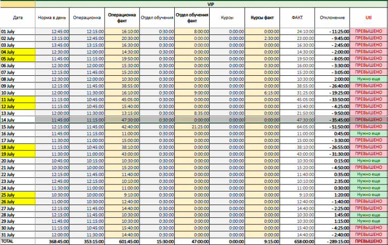Click the yellow 25 July date cell
The image size is (388, 245).
click(18, 195)
